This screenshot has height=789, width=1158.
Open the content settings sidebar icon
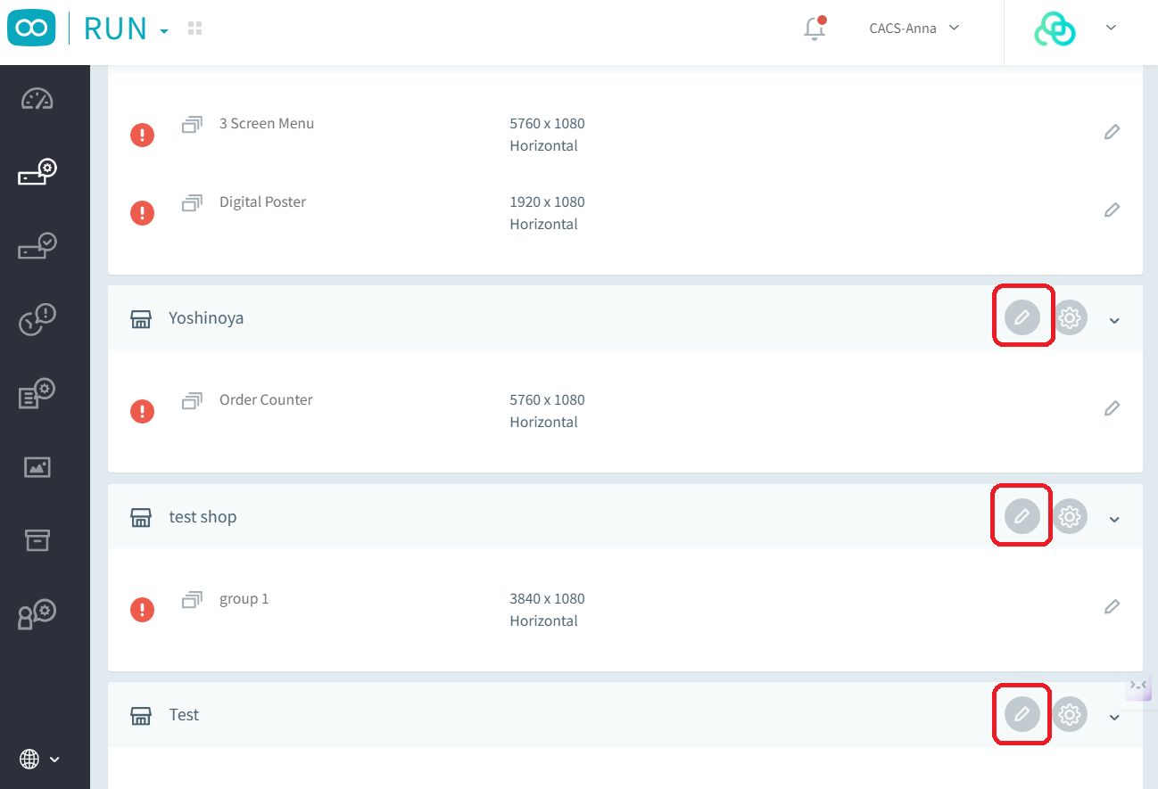(37, 393)
